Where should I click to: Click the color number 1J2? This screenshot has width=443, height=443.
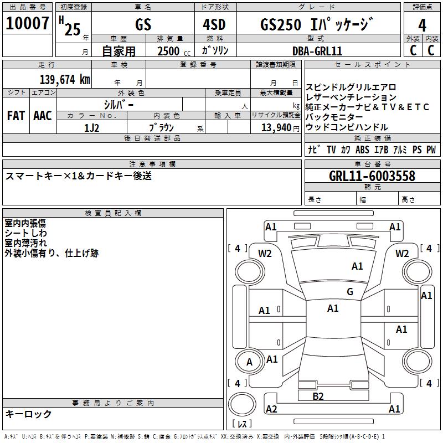click(91, 128)
